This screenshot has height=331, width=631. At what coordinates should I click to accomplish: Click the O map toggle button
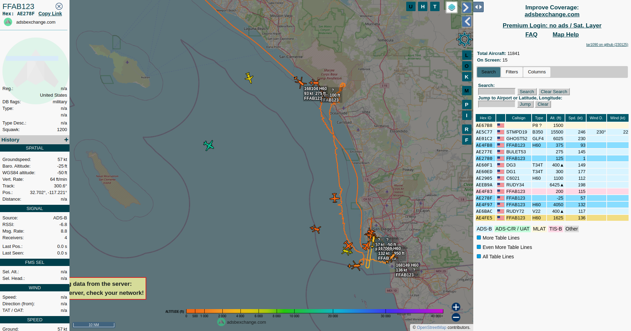pyautogui.click(x=467, y=66)
